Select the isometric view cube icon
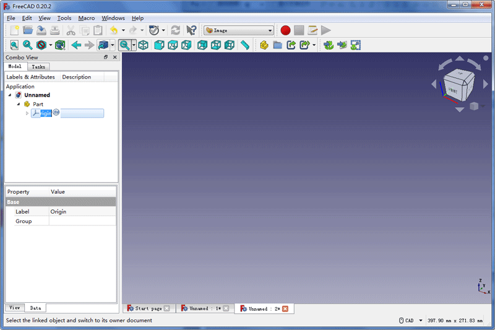495x330 pixels. pos(143,45)
